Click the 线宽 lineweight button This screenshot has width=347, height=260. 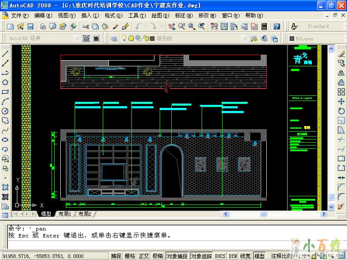246,256
